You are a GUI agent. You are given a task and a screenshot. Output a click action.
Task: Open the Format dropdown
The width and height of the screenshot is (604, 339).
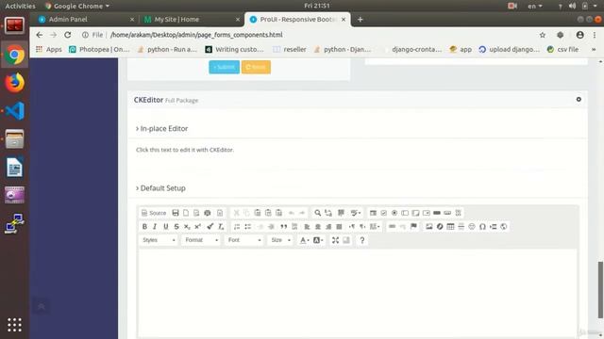(x=201, y=240)
